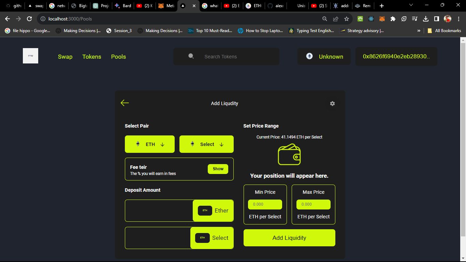Click the Current Price 41.1494 ETH text
466x262 pixels.
[x=289, y=137]
